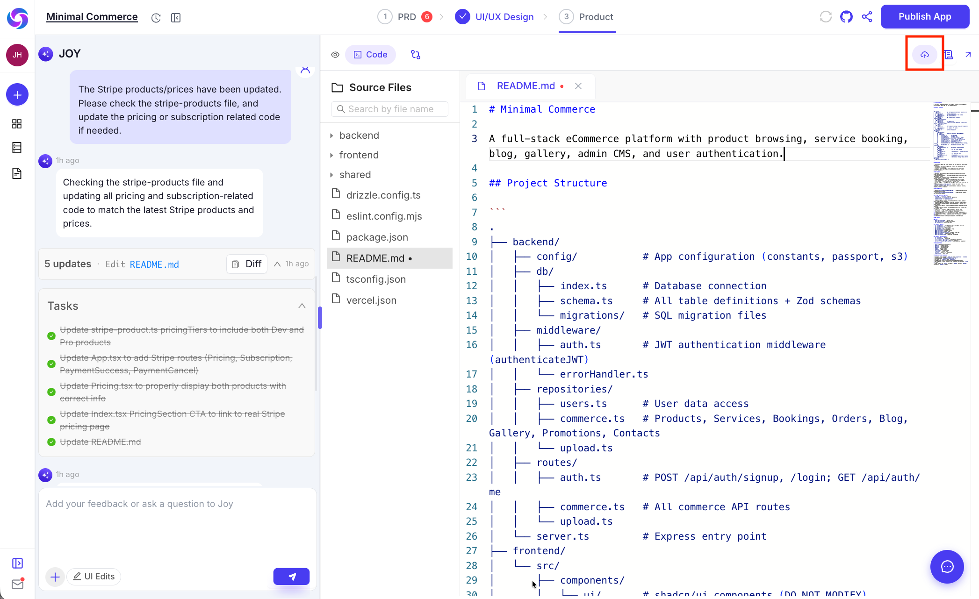Image resolution: width=979 pixels, height=599 pixels.
Task: Collapse the chat panel via header icon
Action: [176, 18]
